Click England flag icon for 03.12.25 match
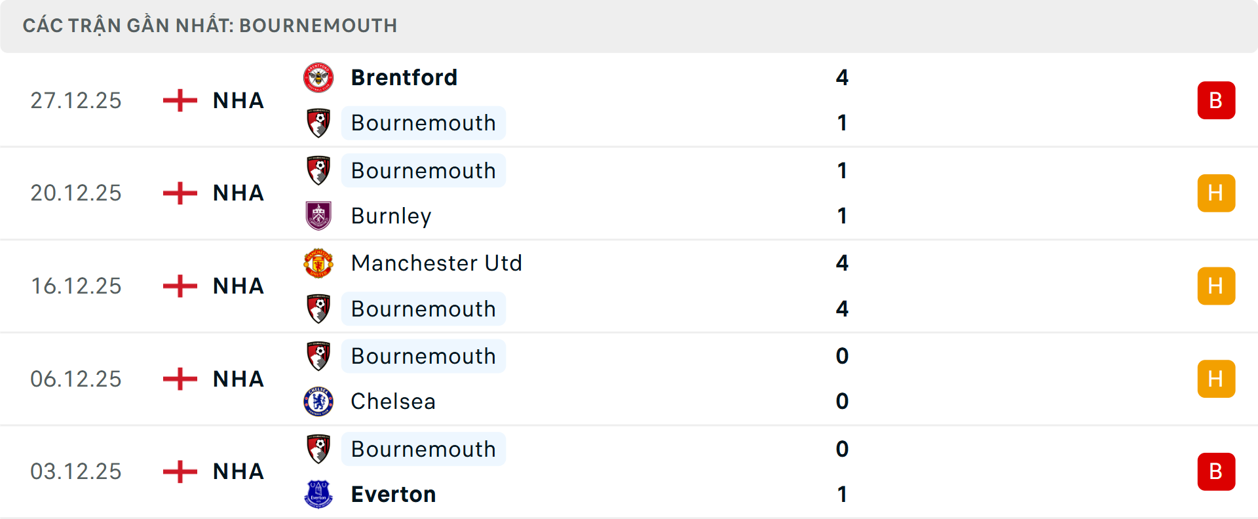 [180, 471]
